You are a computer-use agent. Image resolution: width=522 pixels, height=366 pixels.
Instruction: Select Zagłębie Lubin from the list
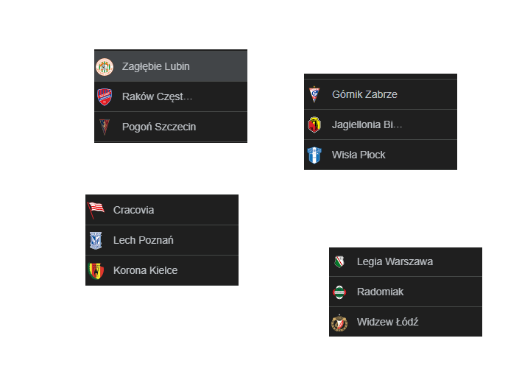(x=156, y=66)
